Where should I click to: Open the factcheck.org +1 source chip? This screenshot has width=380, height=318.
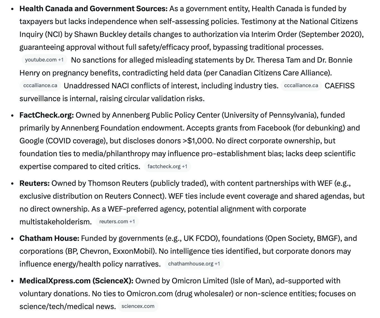167,167
